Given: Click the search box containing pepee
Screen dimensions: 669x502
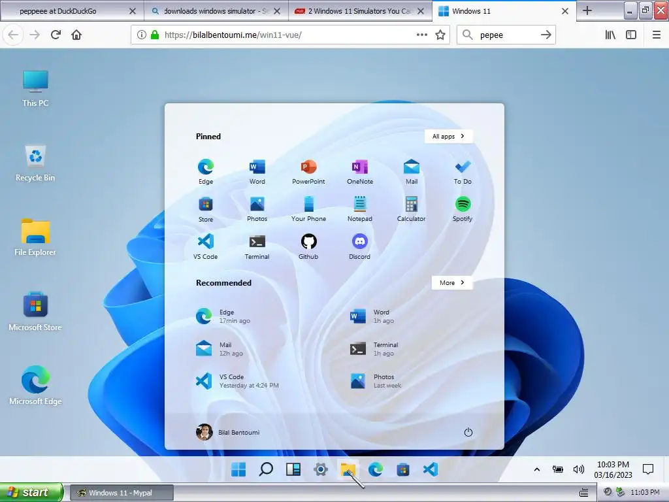Looking at the screenshot, I should coord(506,35).
